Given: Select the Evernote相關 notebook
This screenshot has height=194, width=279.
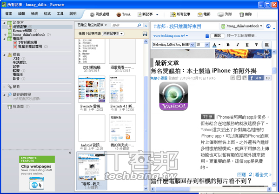Looking at the screenshot, I should tap(22, 31).
